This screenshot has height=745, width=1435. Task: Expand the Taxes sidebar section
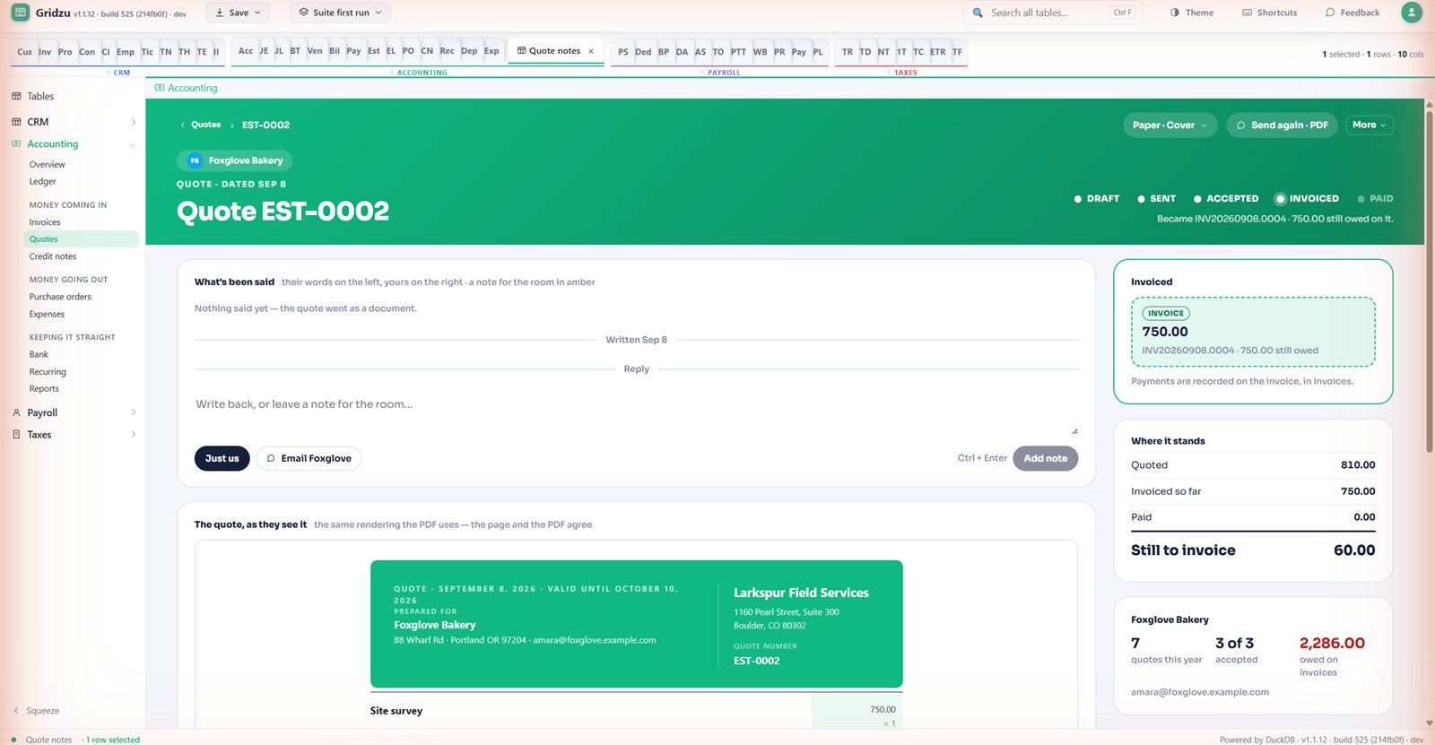(x=134, y=435)
